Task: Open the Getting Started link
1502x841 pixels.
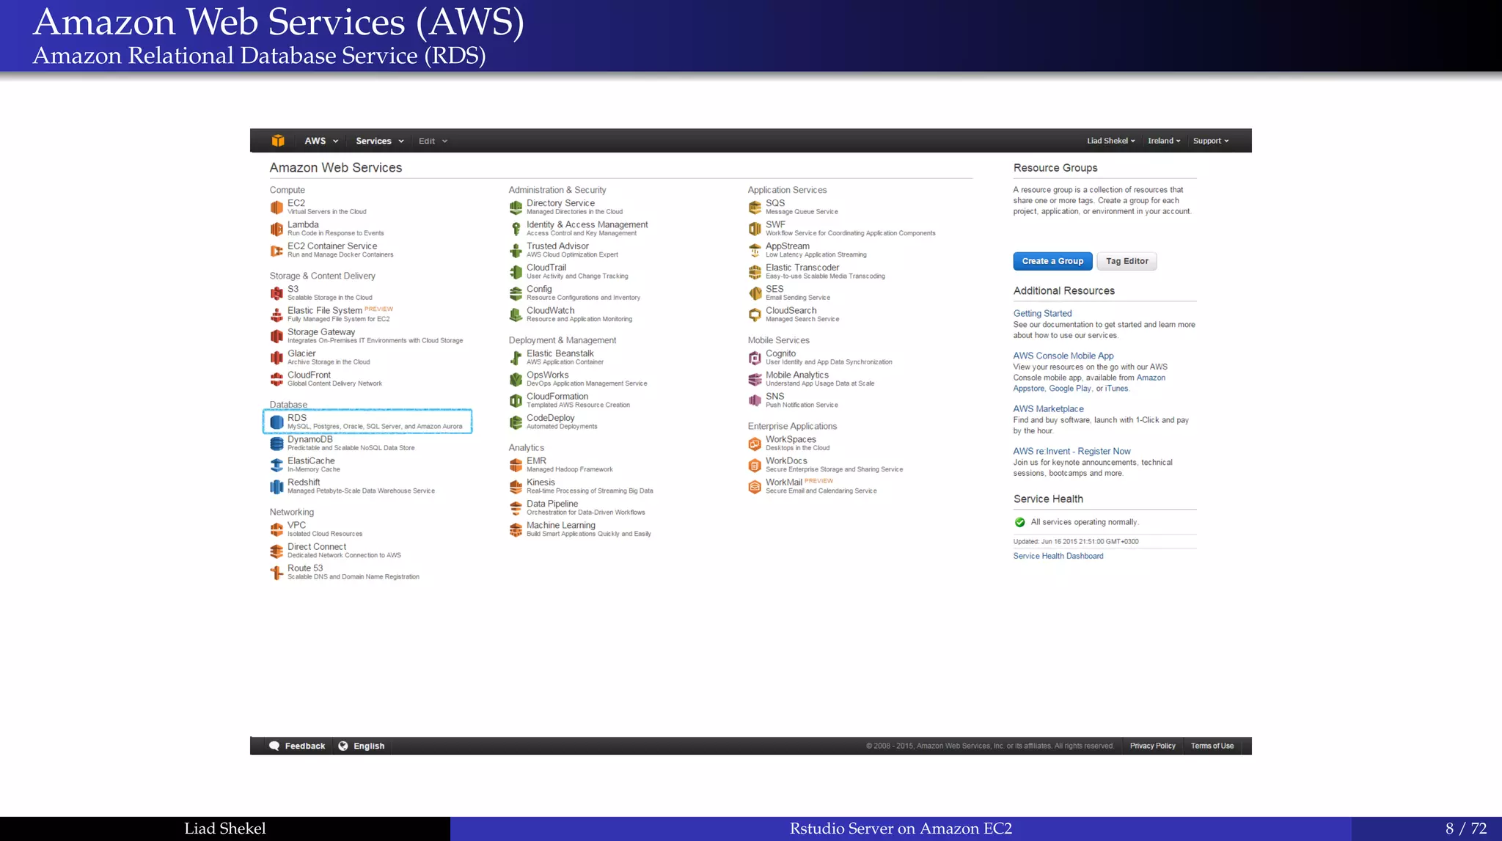Action: click(1042, 313)
